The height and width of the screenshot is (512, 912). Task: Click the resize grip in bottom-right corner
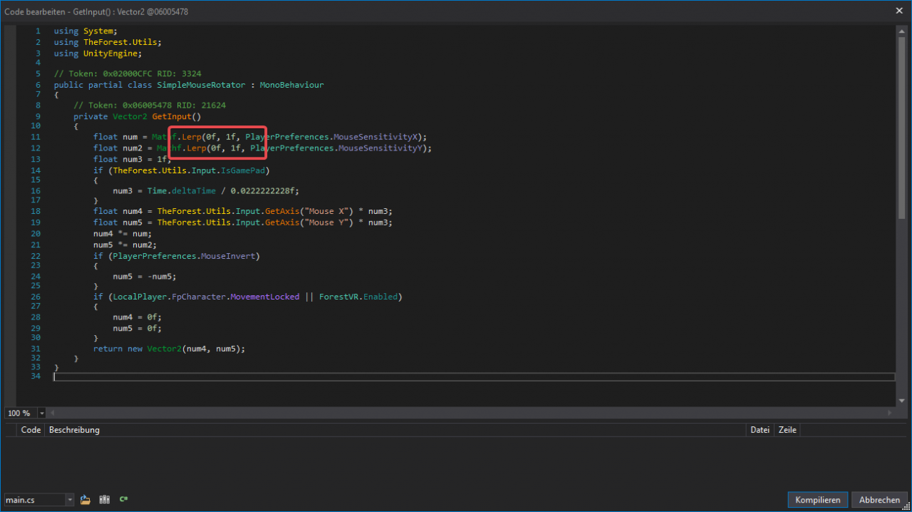point(907,507)
